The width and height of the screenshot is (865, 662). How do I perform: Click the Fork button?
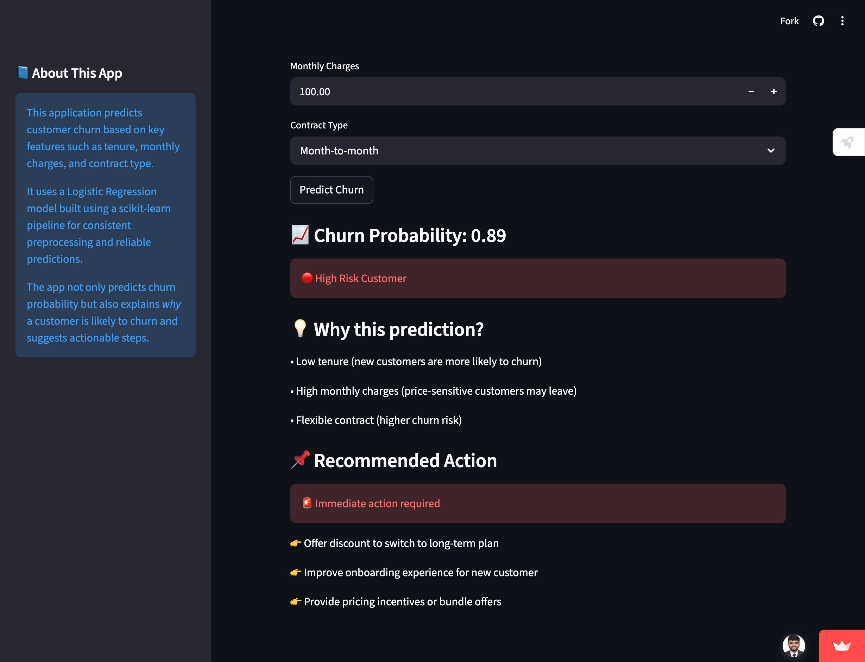(x=789, y=21)
